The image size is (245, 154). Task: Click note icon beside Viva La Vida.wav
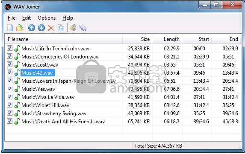[x=17, y=97]
